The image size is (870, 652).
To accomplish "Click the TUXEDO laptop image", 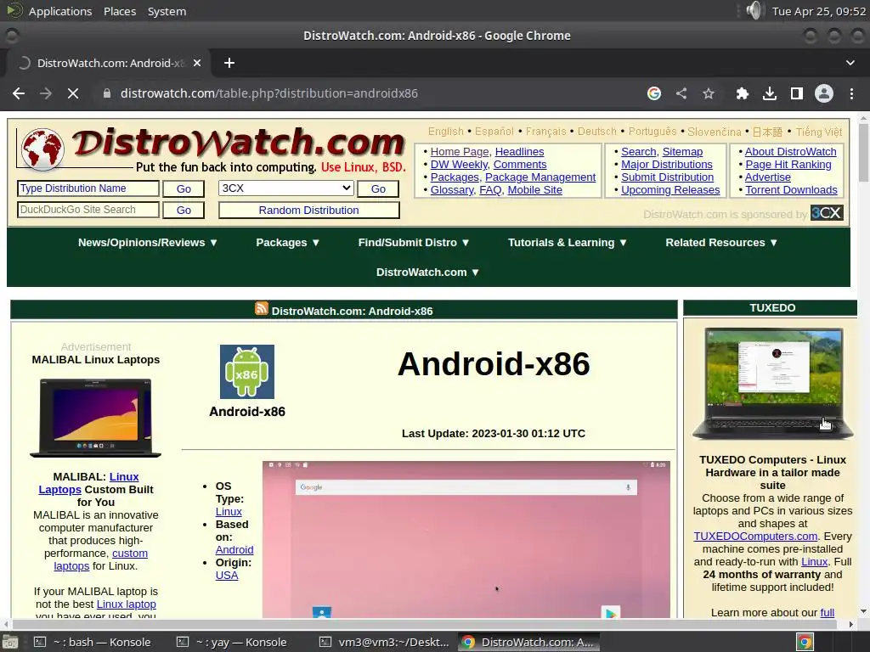I will (773, 383).
